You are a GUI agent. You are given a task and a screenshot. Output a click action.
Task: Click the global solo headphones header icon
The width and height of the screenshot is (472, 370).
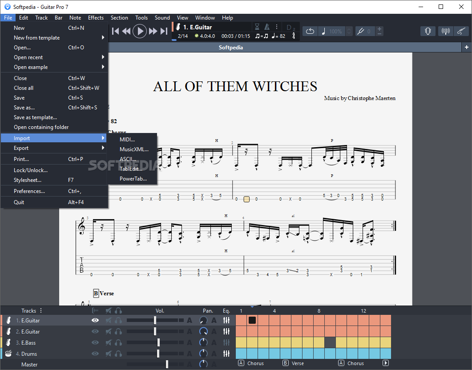118,310
